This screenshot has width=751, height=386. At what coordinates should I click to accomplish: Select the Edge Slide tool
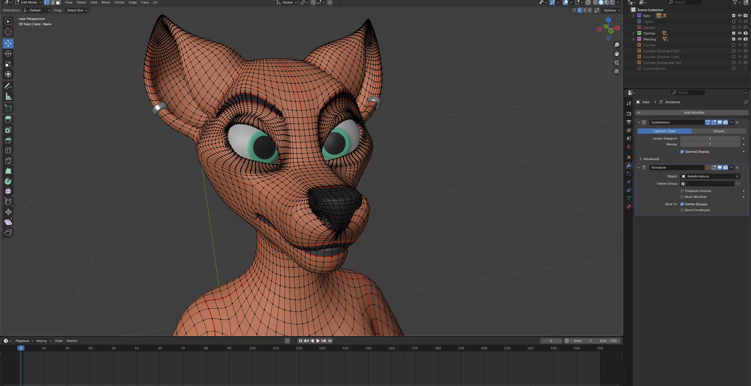point(8,202)
